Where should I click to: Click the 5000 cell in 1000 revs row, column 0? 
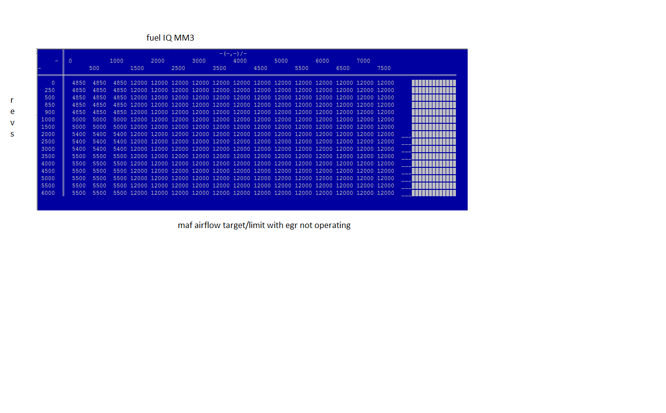coord(79,120)
